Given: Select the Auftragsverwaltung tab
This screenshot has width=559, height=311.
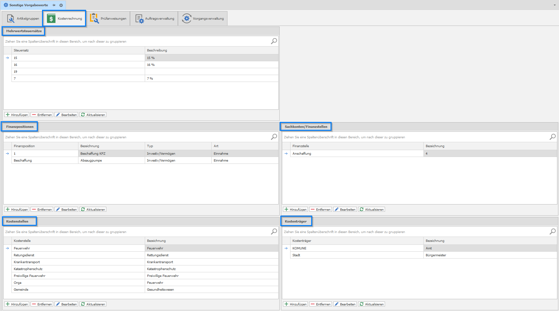Looking at the screenshot, I should (x=154, y=19).
